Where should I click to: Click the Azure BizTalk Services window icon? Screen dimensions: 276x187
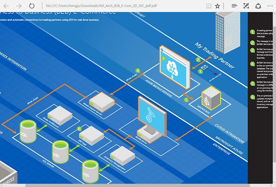(175, 67)
